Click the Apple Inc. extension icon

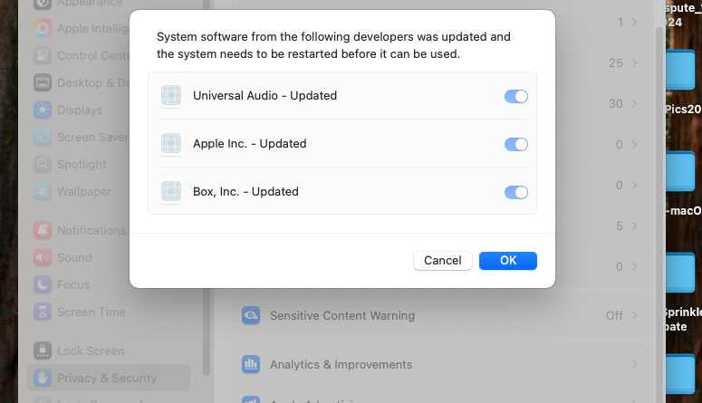(x=171, y=144)
